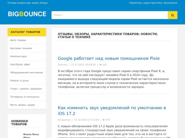Open Спорт, туризм, здоровье category
Screen dimensions: 185x138
tap(26, 89)
